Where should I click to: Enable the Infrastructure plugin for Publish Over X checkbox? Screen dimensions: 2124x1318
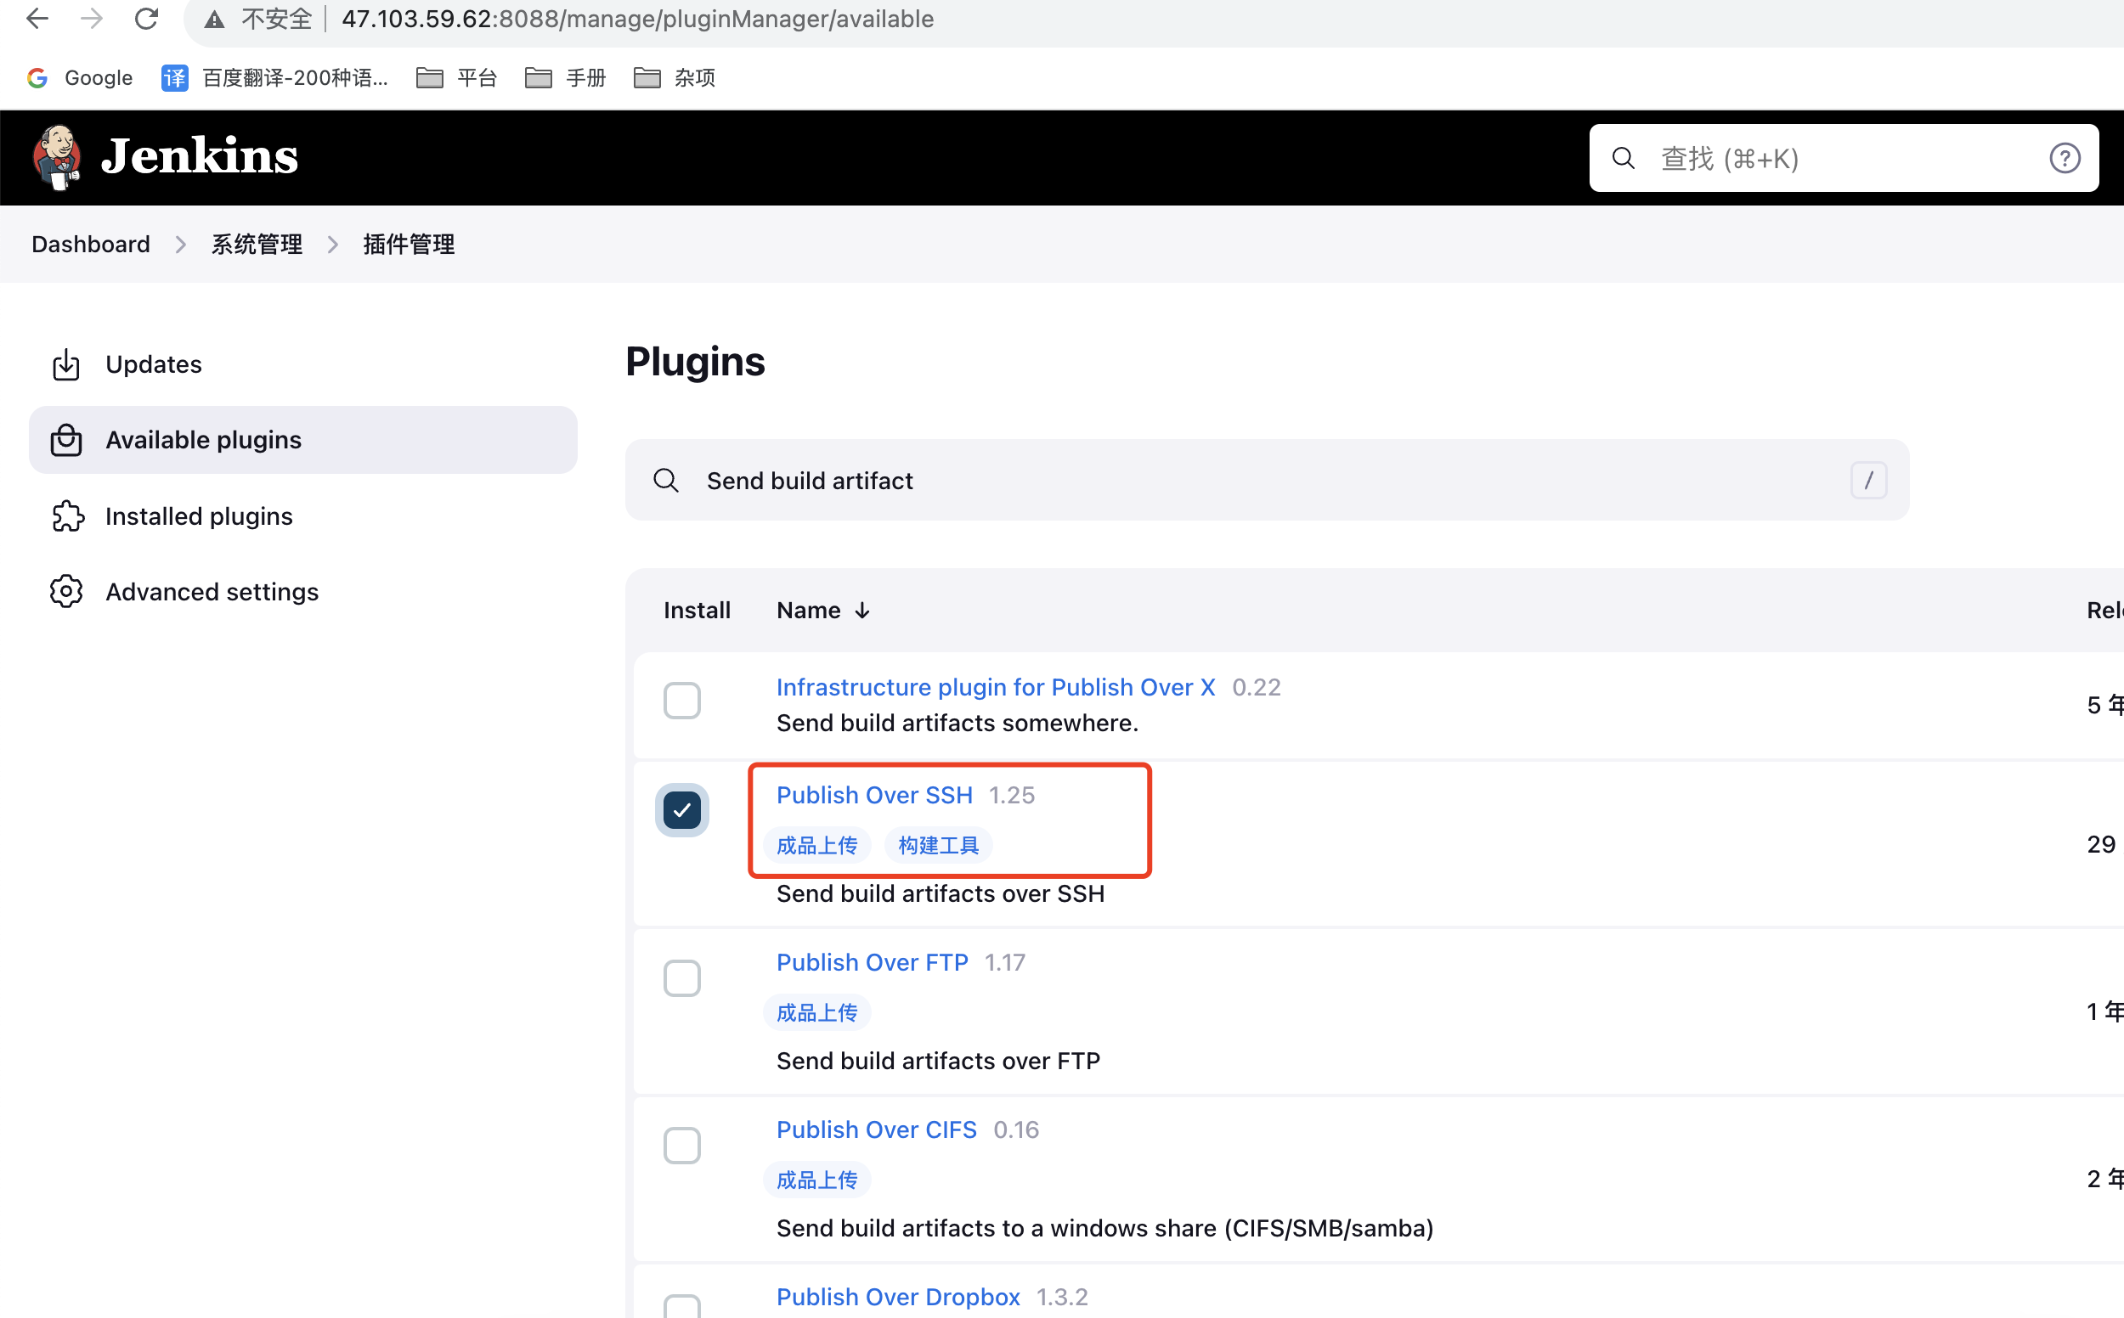coord(681,700)
